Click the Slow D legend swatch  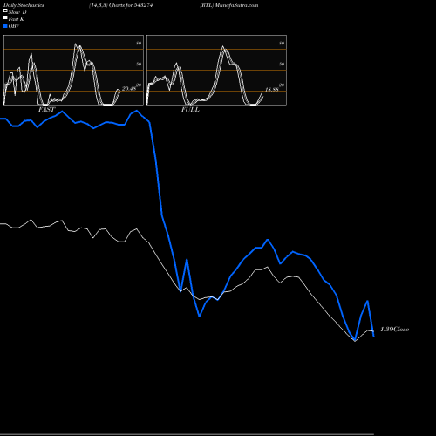5,10
